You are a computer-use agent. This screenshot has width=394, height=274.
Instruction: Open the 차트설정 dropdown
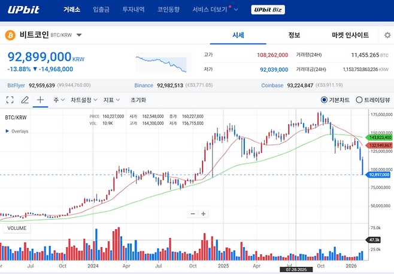[x=84, y=100]
